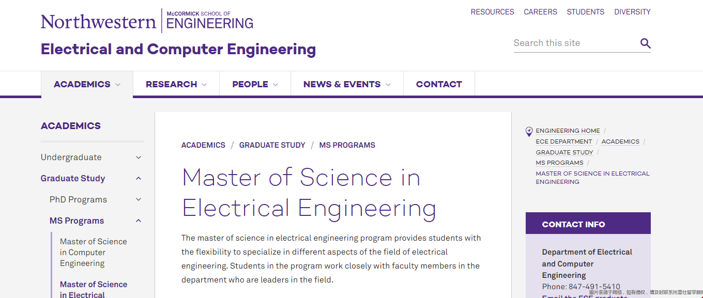Collapse the MS Programs submenu chevron
Screen dimensions: 703x298
(x=139, y=221)
